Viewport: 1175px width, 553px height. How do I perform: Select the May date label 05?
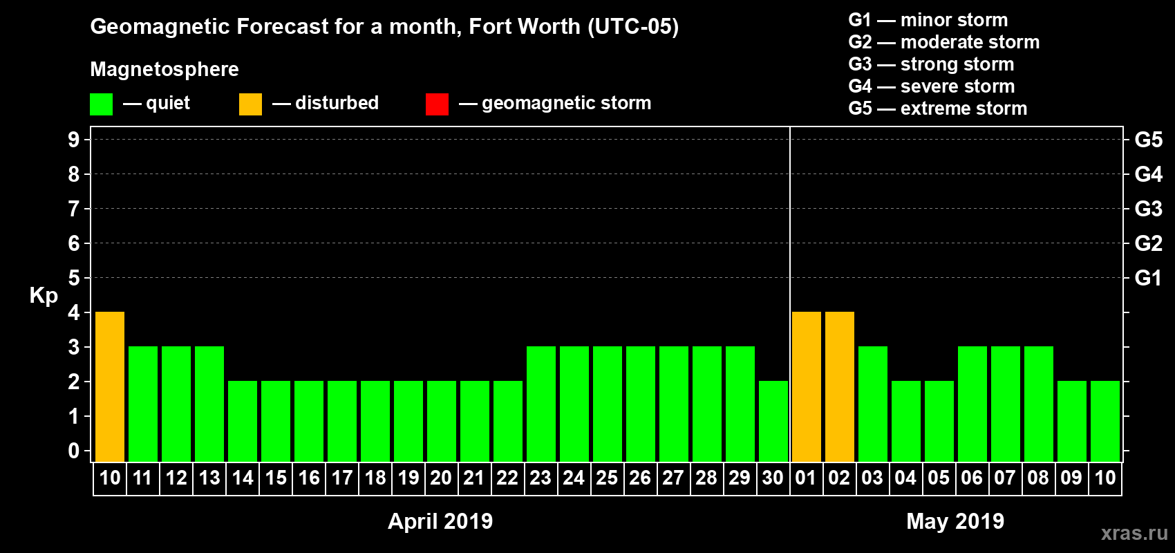939,478
